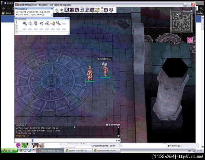
Task: Use the dark stone item in the hotkey bar
Action: (61, 10)
